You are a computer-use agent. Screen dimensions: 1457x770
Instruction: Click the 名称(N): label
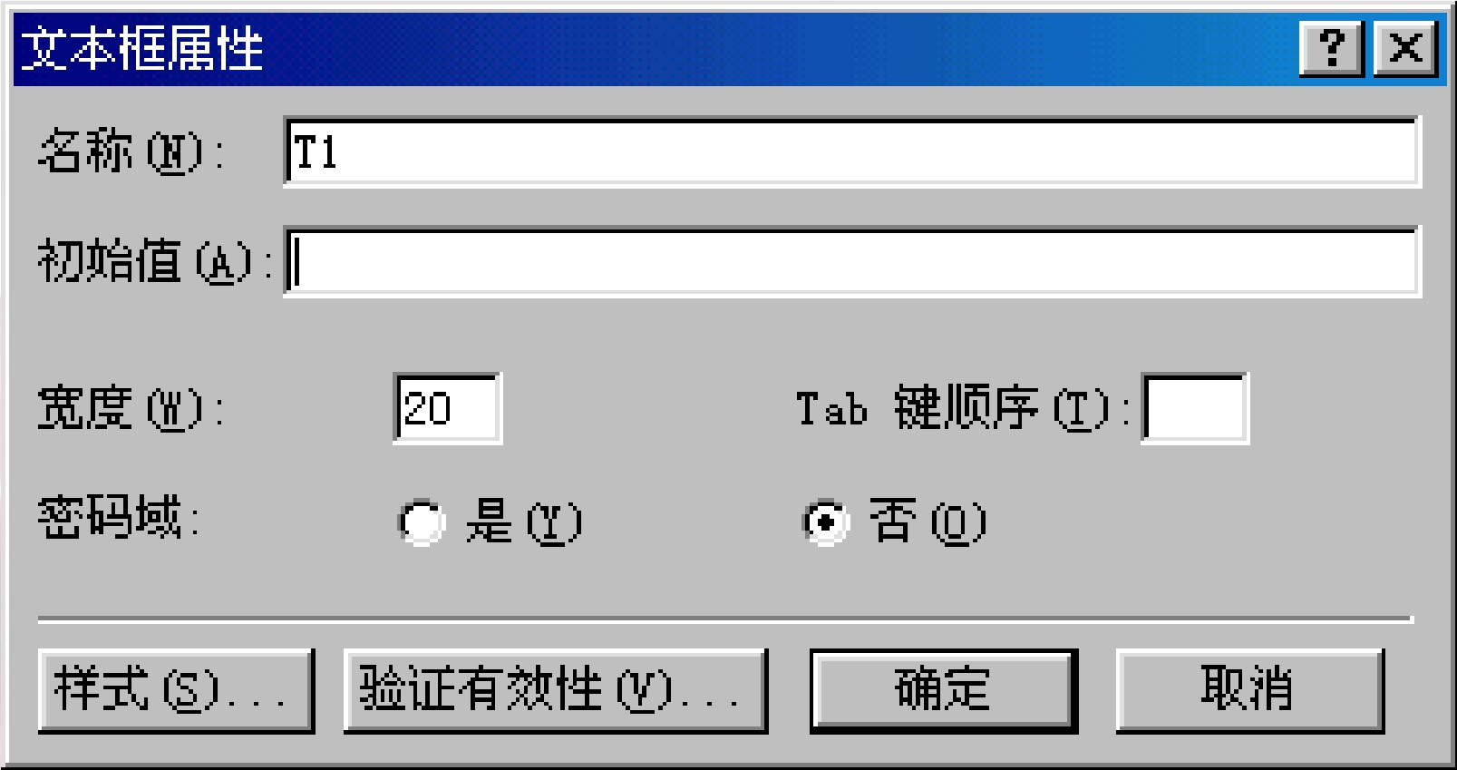(131, 151)
